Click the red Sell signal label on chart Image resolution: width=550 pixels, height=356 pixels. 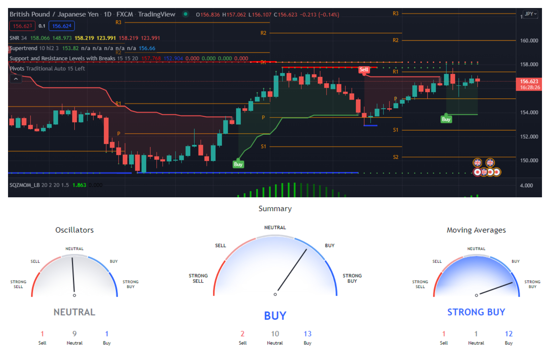point(364,69)
